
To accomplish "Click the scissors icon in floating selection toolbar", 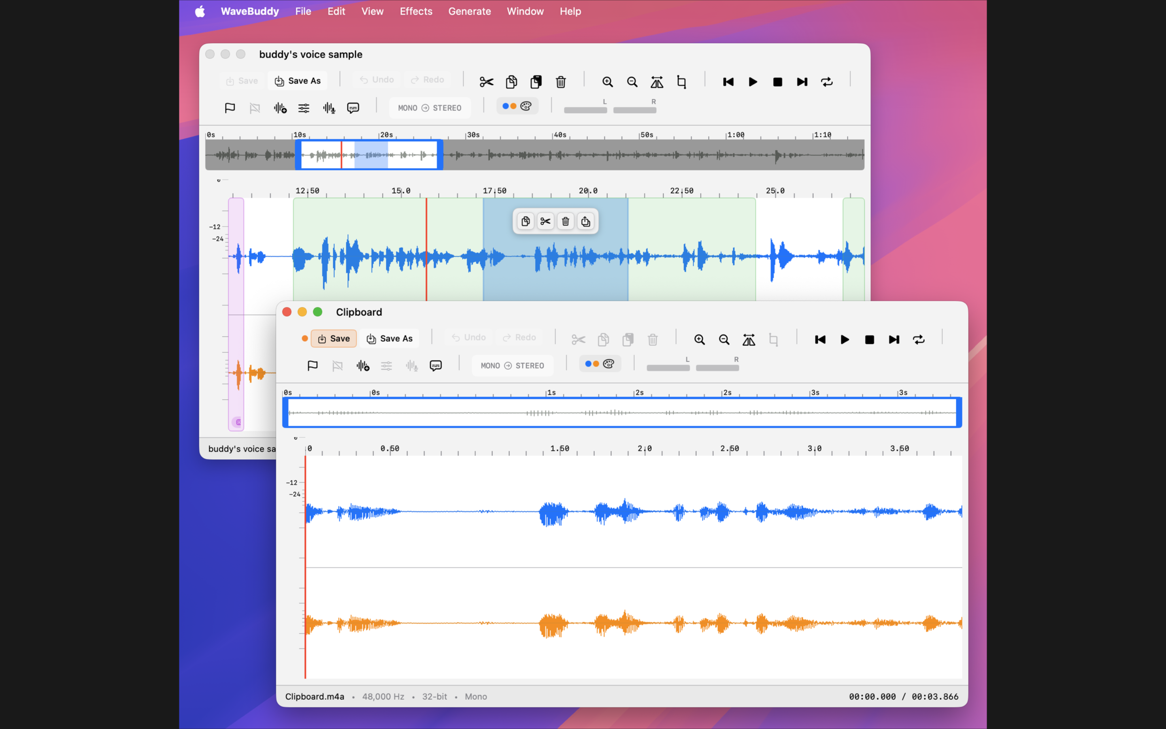I will click(545, 221).
